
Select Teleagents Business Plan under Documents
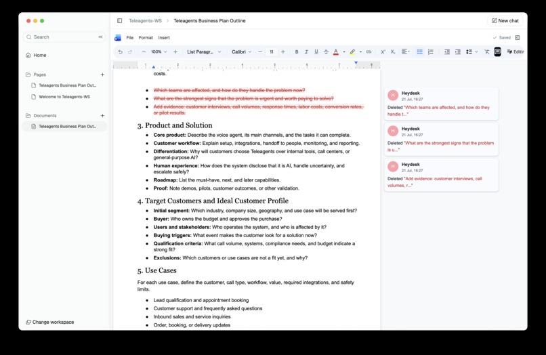pyautogui.click(x=64, y=126)
